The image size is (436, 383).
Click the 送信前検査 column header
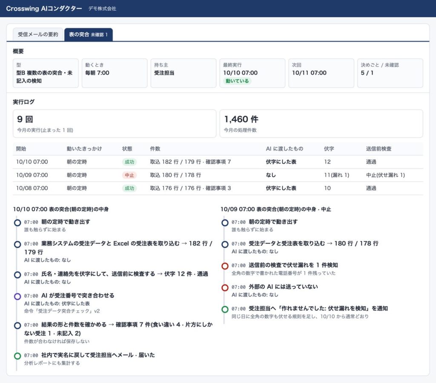(379, 149)
